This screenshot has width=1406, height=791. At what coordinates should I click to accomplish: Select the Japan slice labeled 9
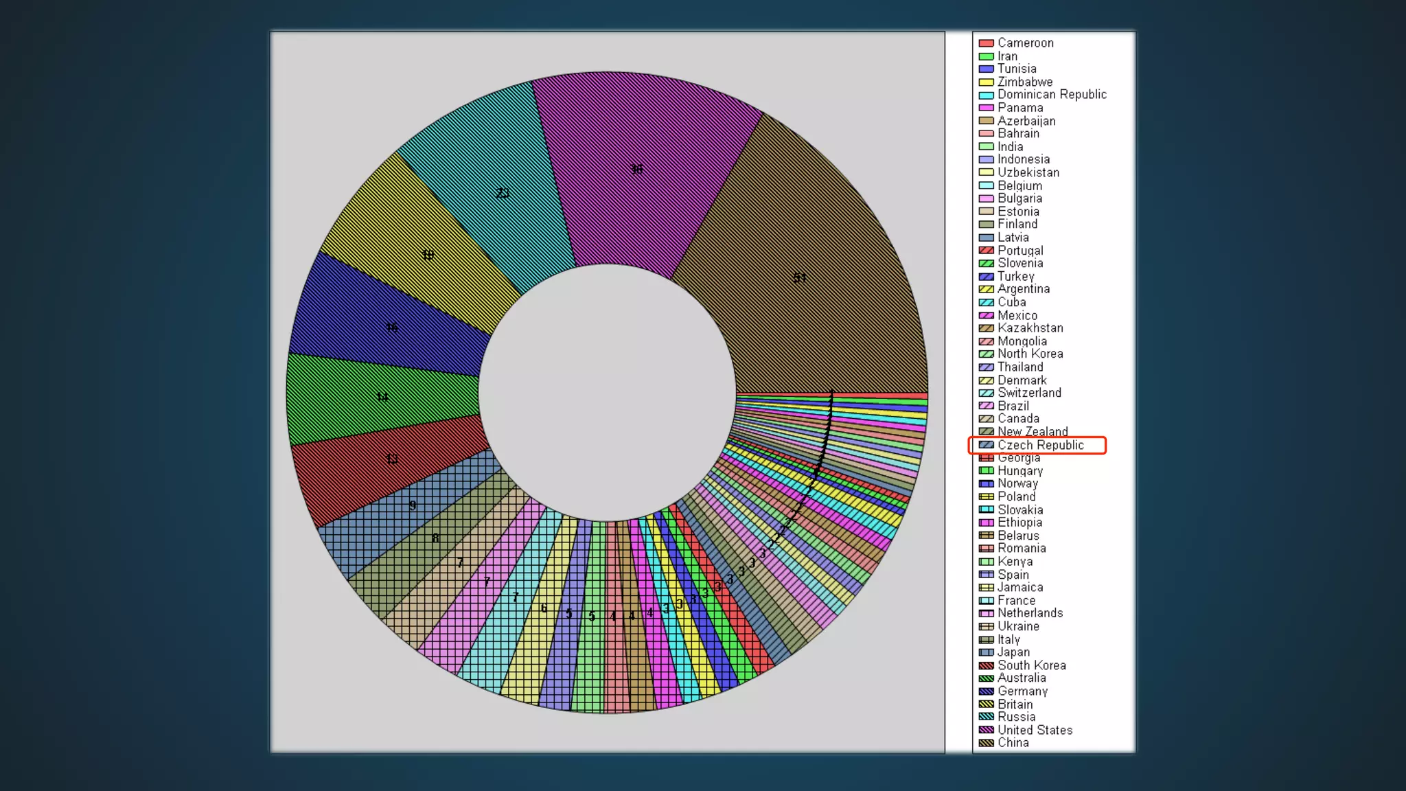coord(412,505)
